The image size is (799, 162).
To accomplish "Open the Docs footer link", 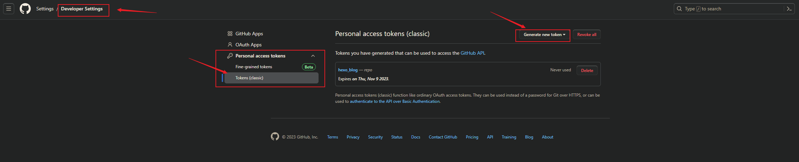I will (415, 137).
